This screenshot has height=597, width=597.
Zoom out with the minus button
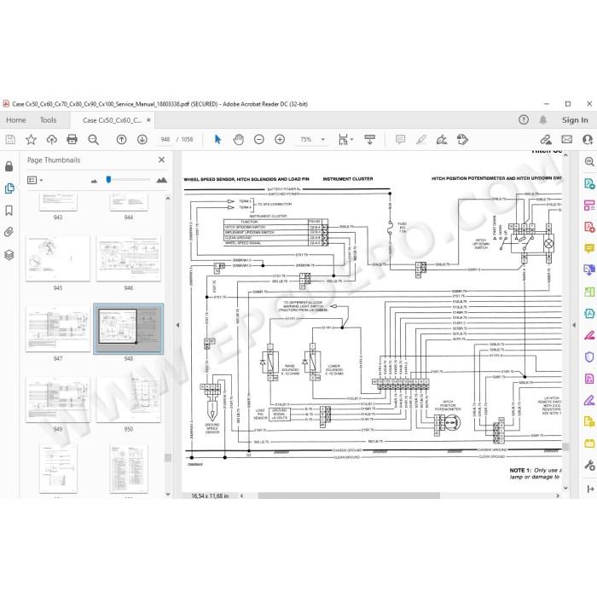259,139
